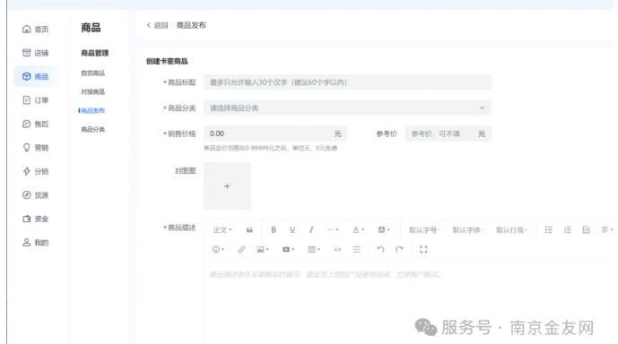Click 商品发布 breadcrumb text
This screenshot has width=618, height=344.
191,25
